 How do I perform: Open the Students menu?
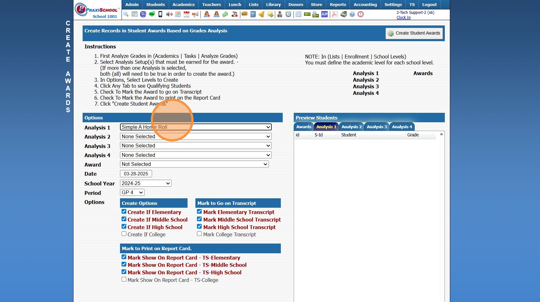click(x=155, y=4)
